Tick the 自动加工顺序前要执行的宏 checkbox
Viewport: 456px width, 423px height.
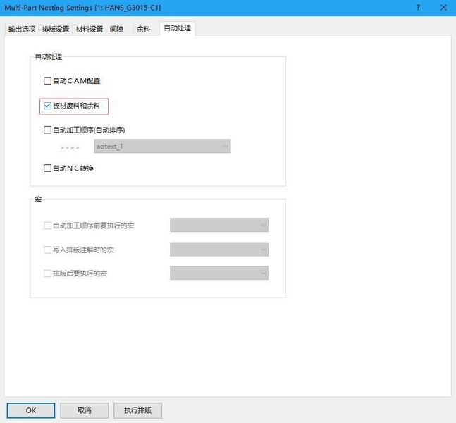tap(47, 226)
